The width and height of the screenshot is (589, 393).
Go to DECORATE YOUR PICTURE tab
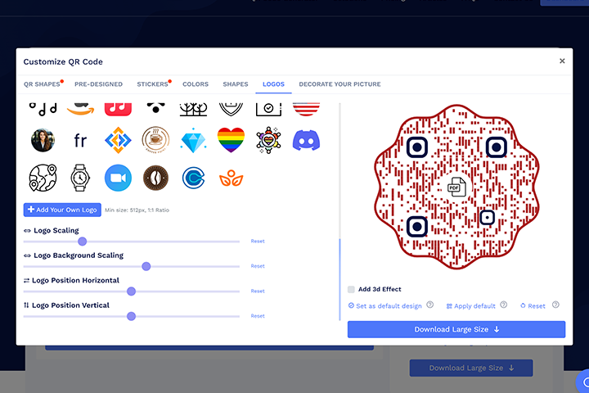(339, 84)
